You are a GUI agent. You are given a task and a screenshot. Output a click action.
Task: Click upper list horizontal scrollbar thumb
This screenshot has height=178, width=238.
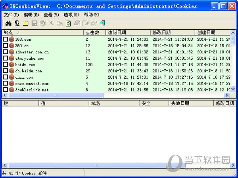56,95
